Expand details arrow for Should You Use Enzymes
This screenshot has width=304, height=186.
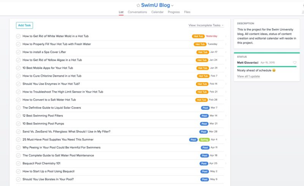(226, 84)
